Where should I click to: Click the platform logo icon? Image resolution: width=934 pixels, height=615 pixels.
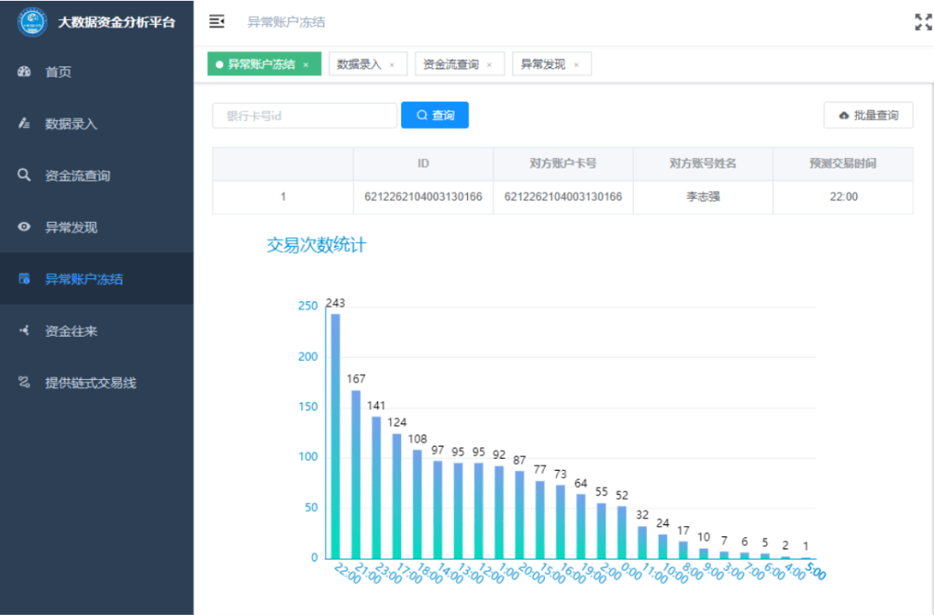pyautogui.click(x=32, y=22)
